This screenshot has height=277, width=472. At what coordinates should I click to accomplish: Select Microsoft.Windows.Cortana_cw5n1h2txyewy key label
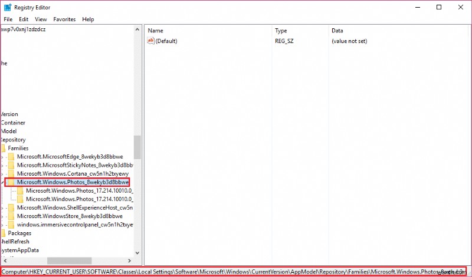73,173
